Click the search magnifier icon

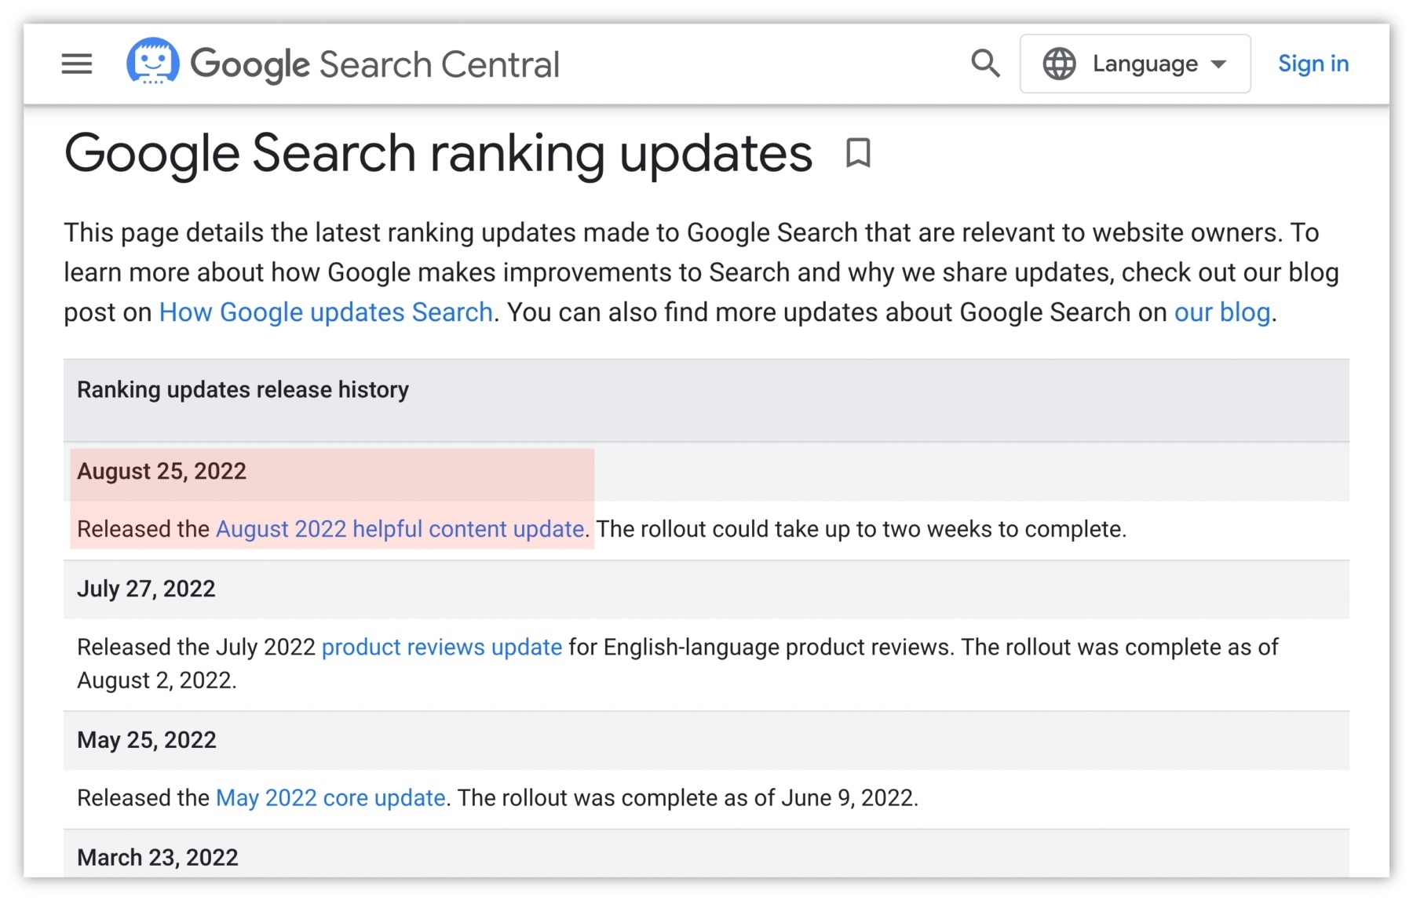click(x=985, y=64)
